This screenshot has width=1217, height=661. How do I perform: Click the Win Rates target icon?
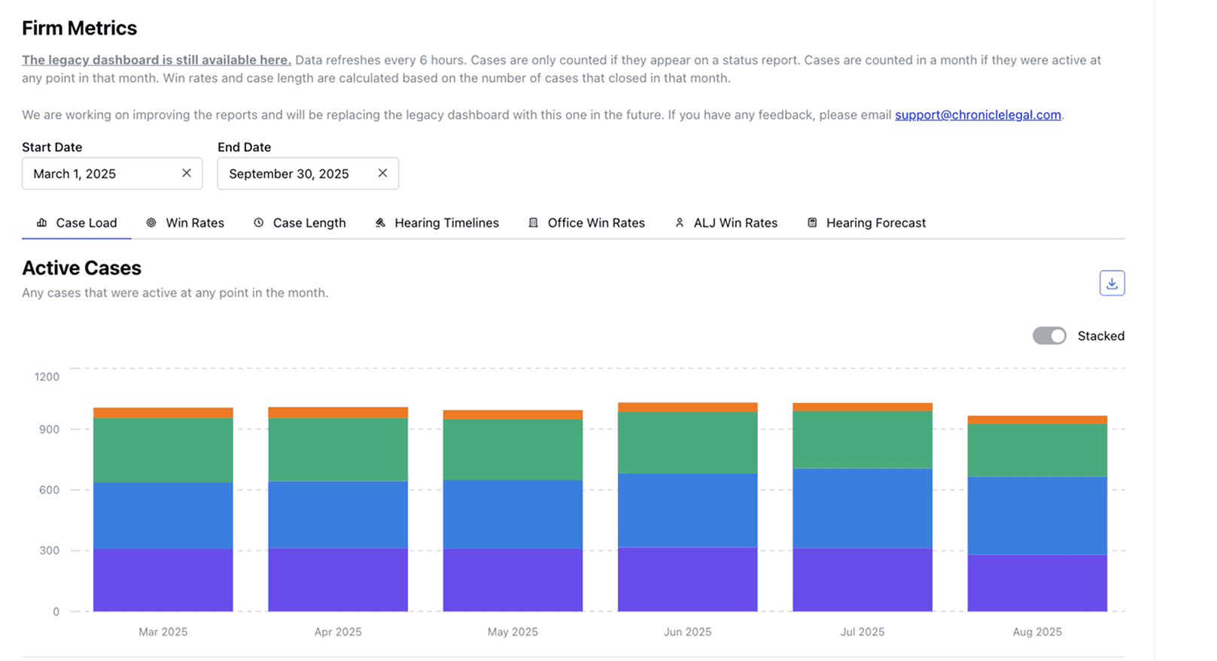coord(151,223)
